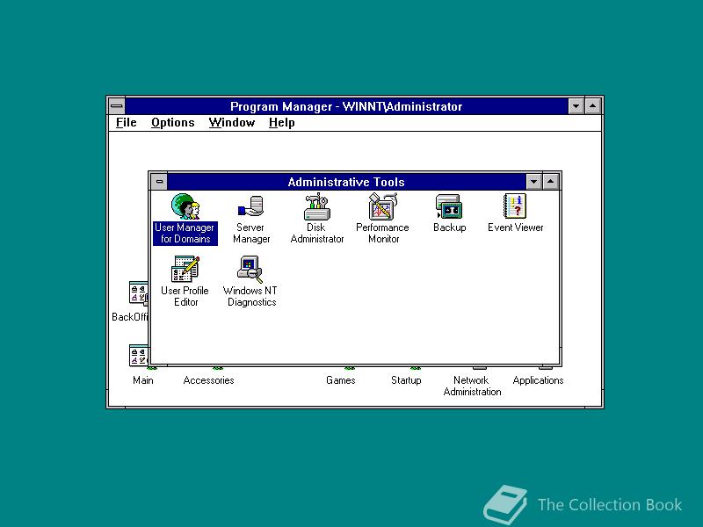This screenshot has height=527, width=703.
Task: Minimize the Administrative Tools window
Action: (x=533, y=182)
